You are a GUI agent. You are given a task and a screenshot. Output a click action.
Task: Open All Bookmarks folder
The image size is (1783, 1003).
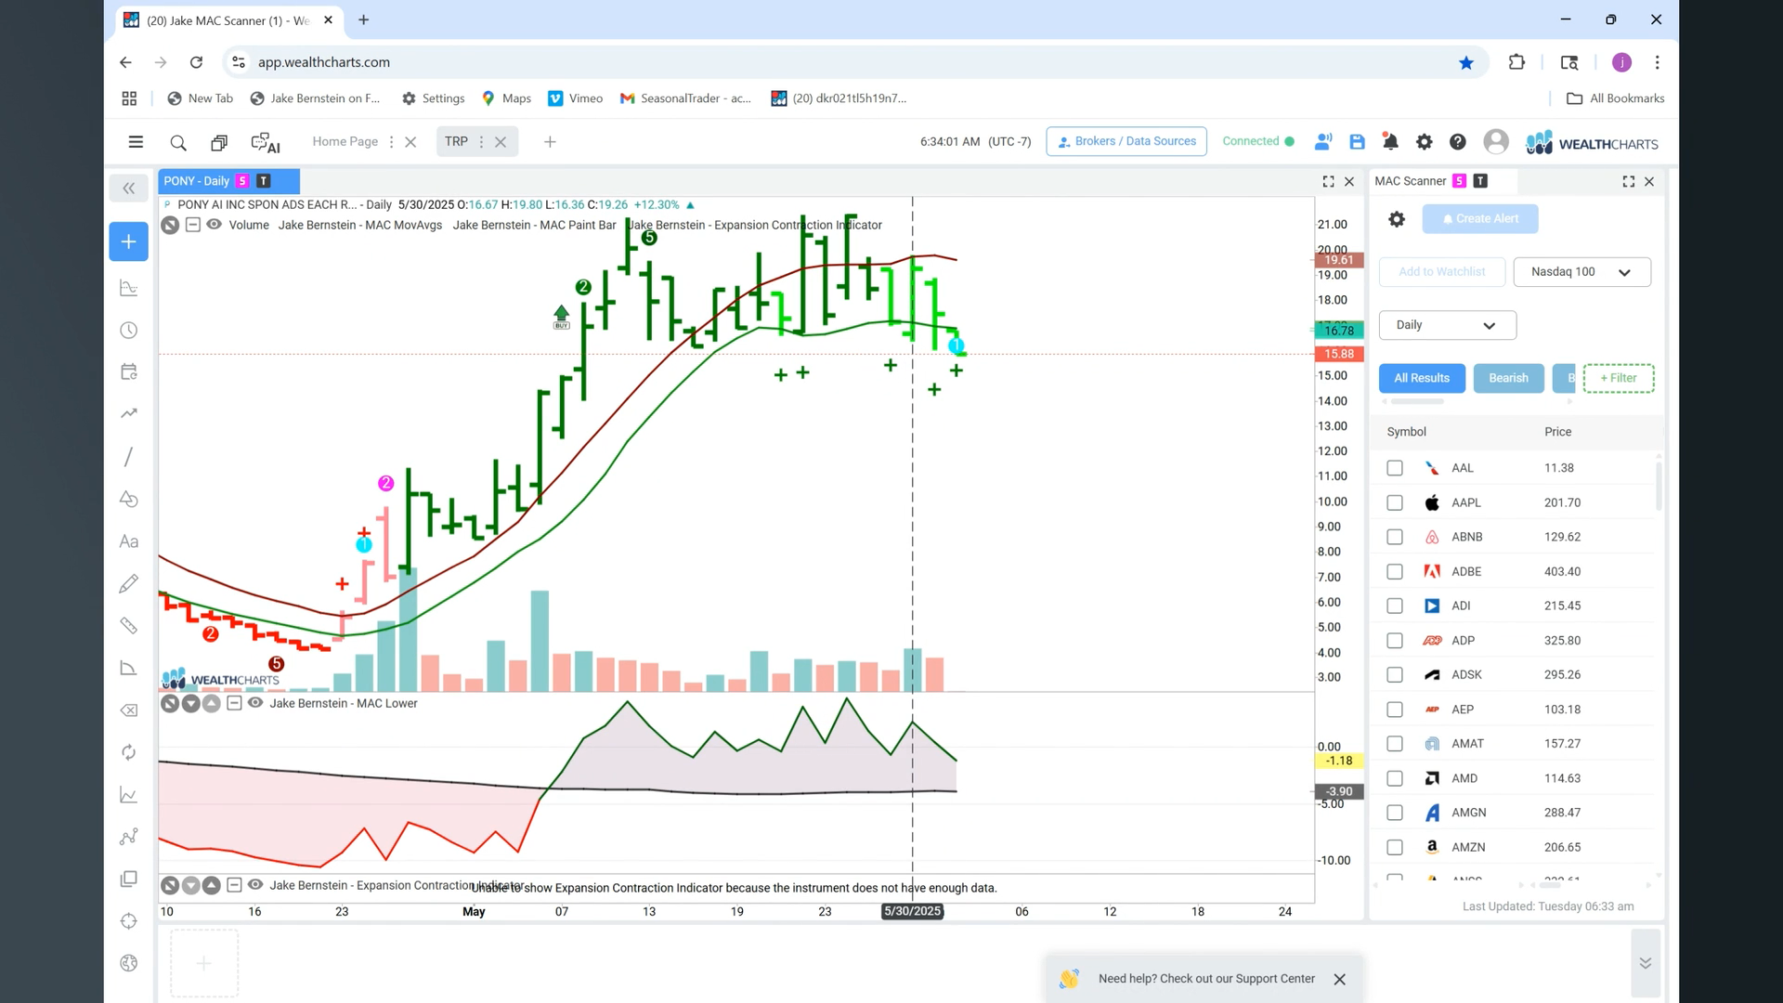1615,98
